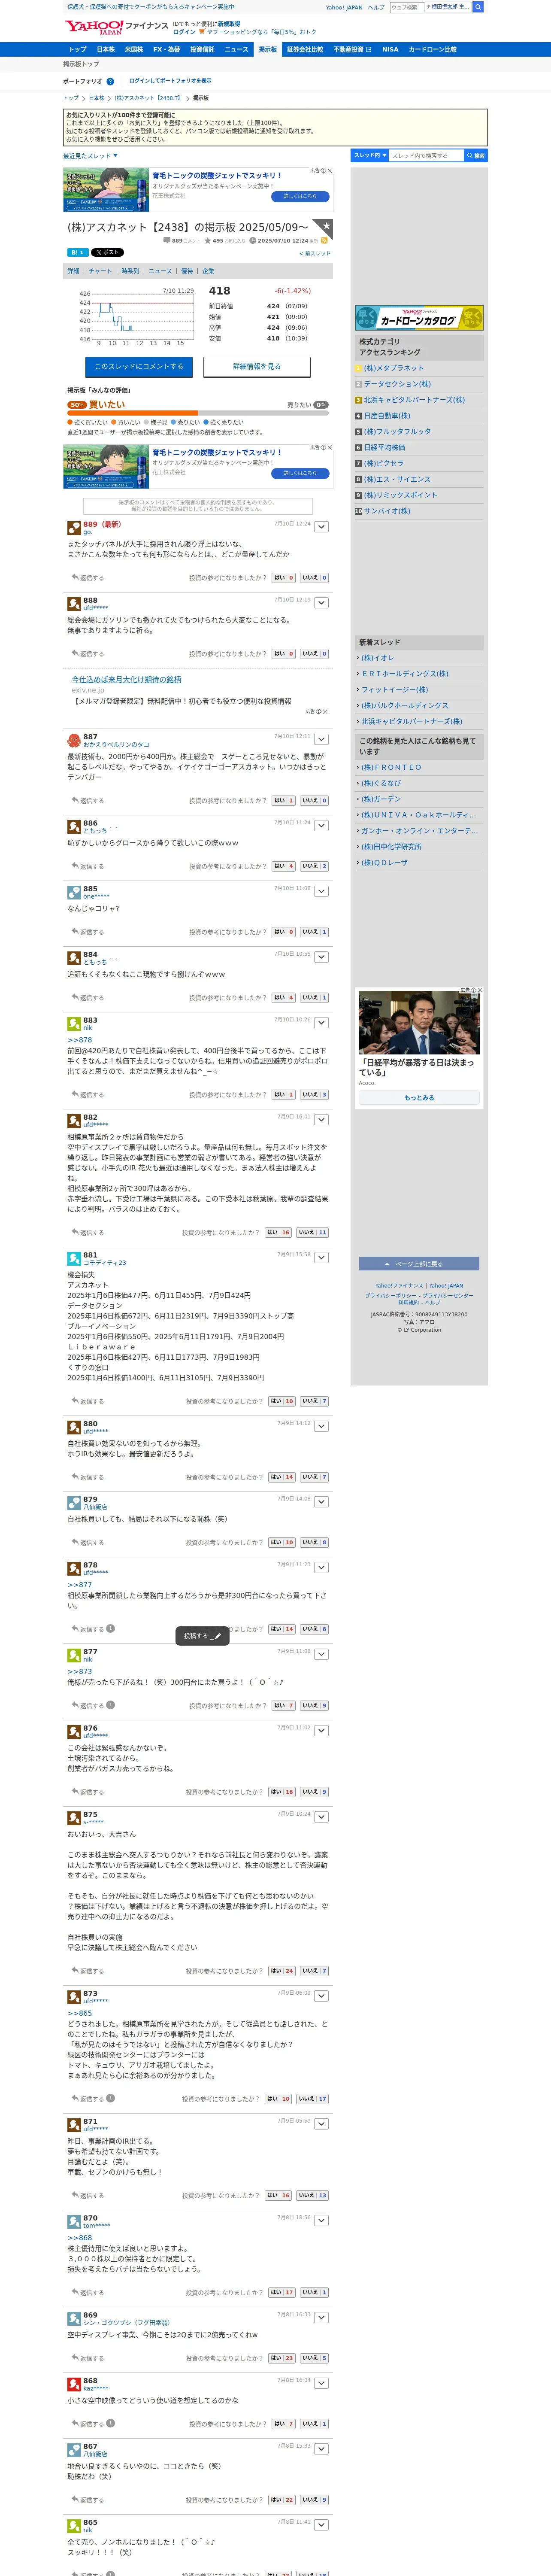
Task: Vote はい on post 882
Action: [278, 1232]
